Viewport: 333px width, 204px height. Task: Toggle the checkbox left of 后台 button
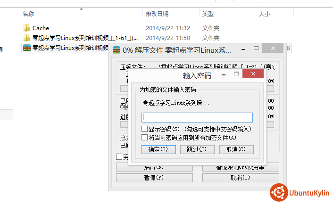(x=119, y=157)
